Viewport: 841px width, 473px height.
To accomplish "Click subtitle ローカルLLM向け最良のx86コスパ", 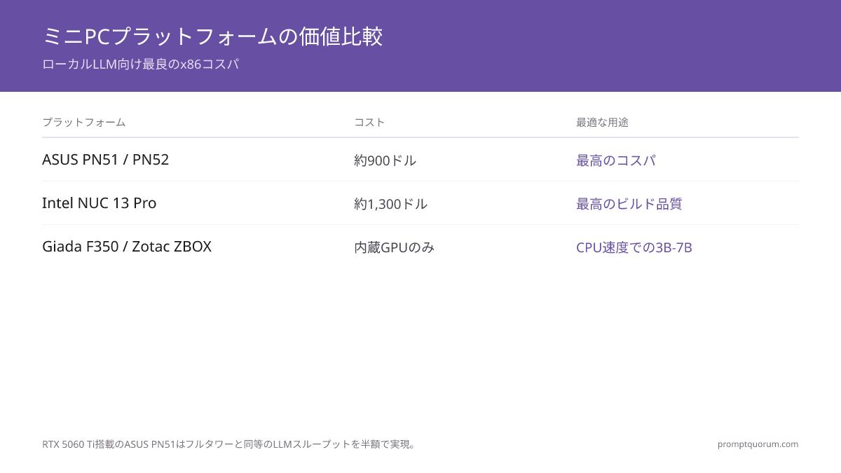I will click(x=140, y=64).
